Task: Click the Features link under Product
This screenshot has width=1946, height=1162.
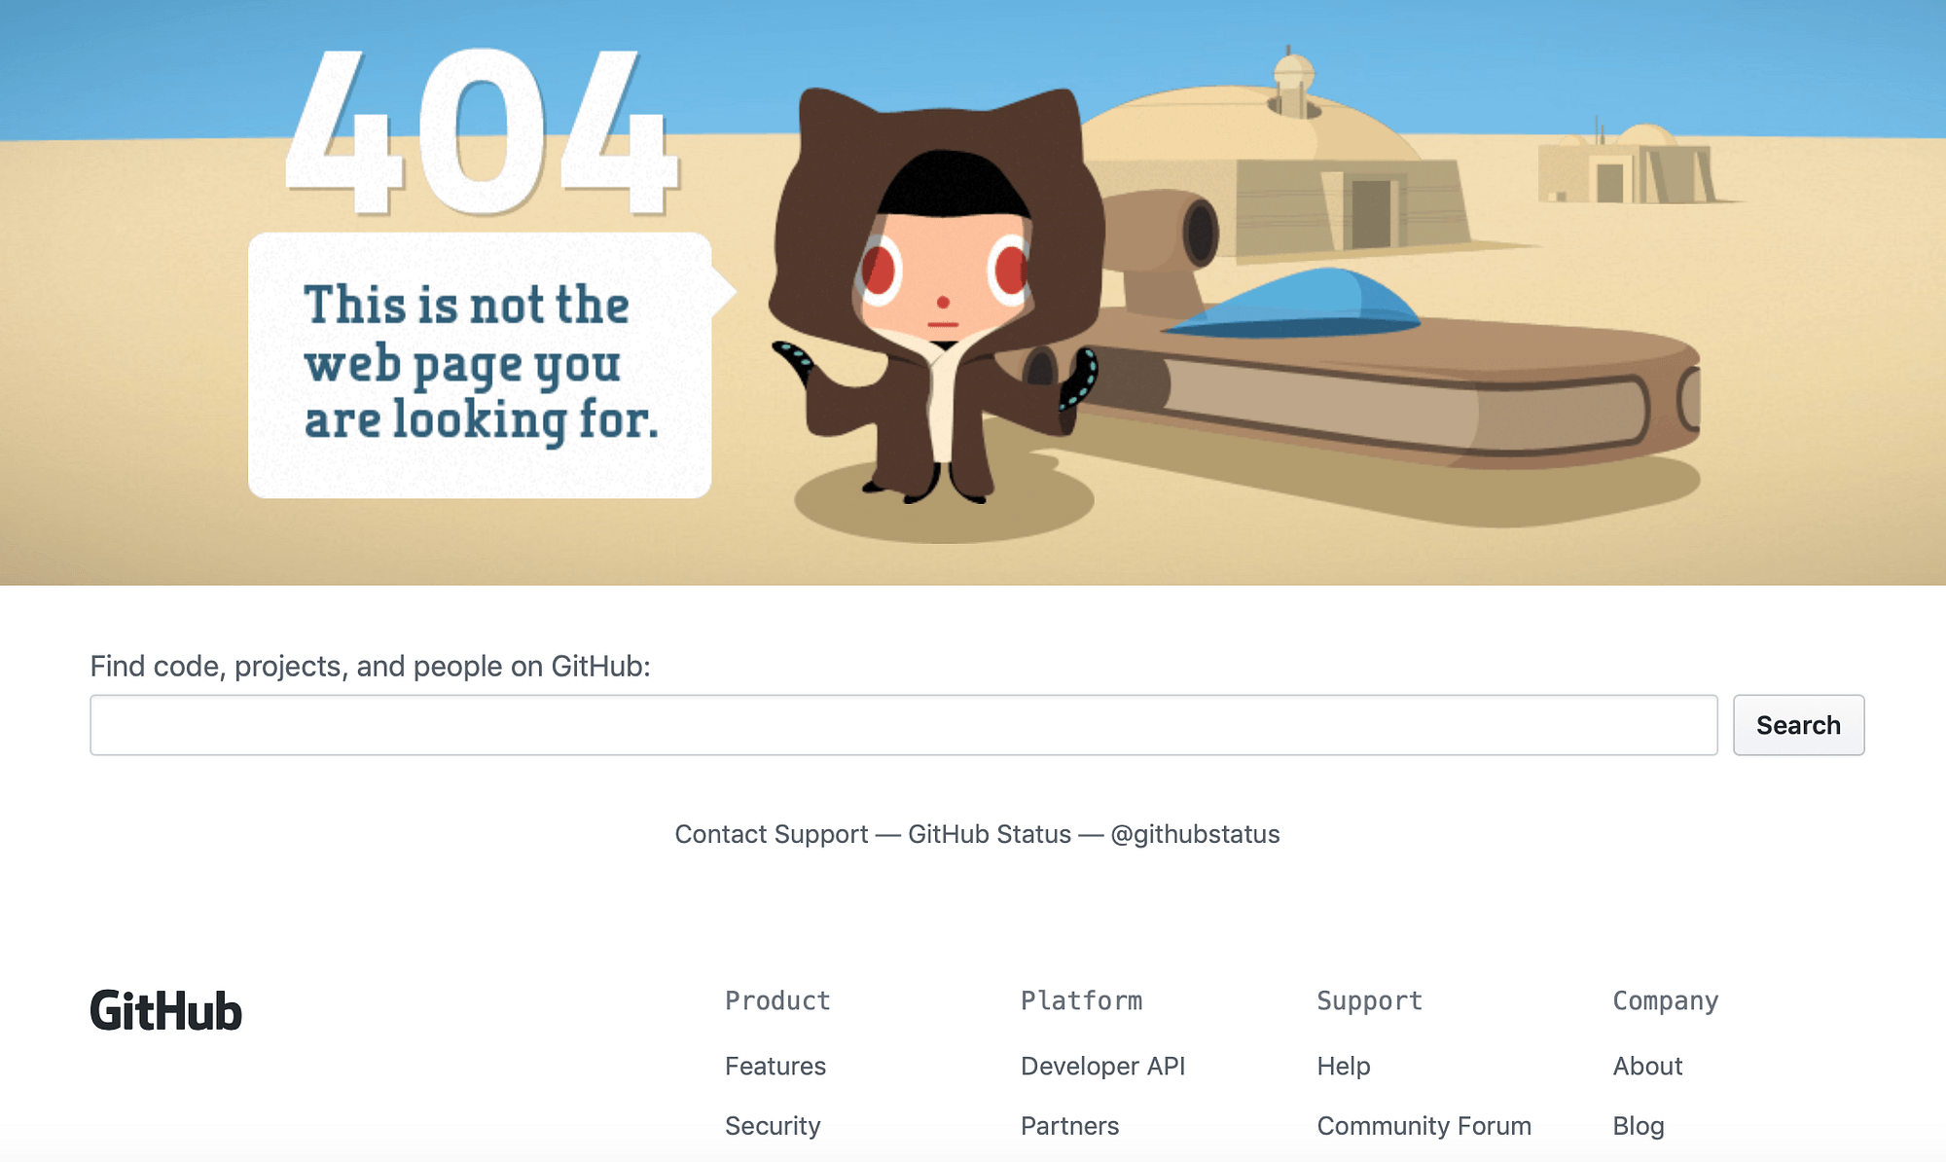Action: tap(775, 1064)
